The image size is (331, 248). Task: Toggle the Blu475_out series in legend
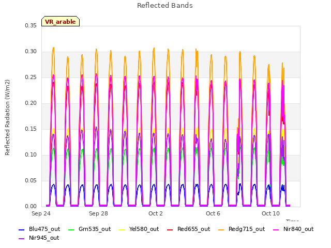pos(39,229)
